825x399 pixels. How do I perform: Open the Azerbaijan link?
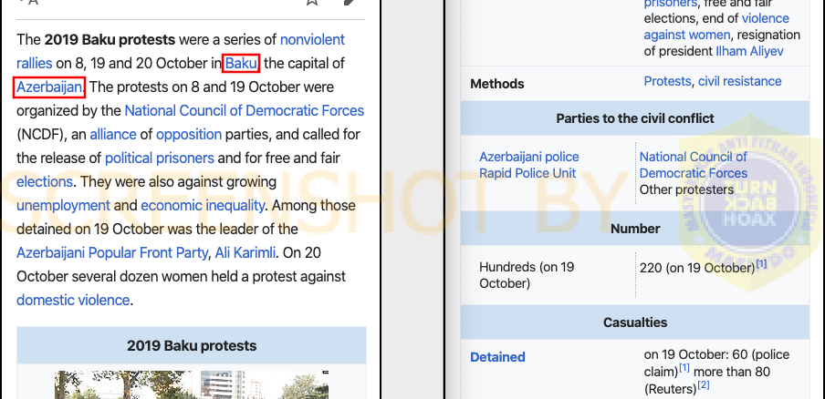coord(49,87)
